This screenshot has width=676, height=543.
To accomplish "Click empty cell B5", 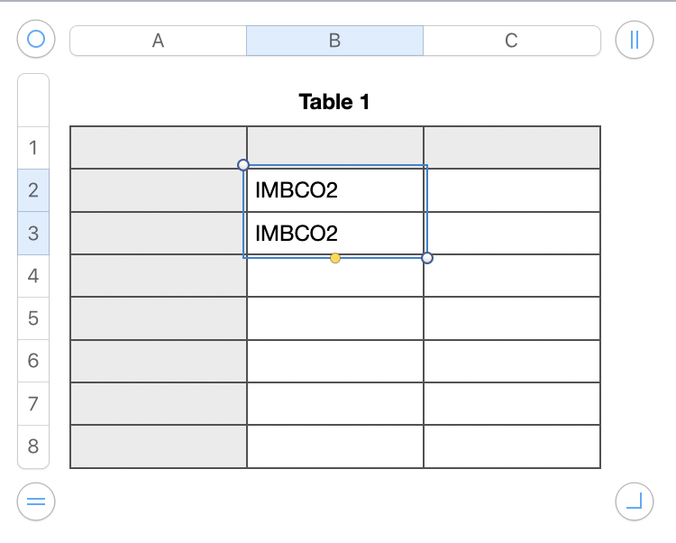I will point(334,318).
